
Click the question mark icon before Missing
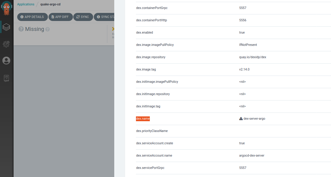coord(21,29)
